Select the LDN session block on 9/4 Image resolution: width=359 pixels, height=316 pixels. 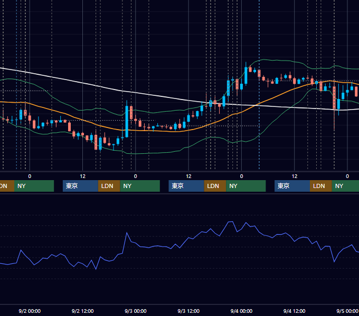click(321, 186)
